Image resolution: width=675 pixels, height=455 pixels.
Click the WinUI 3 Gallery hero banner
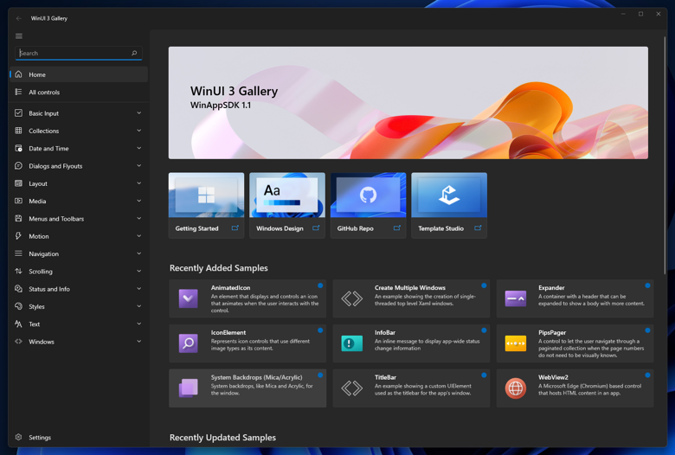[408, 103]
